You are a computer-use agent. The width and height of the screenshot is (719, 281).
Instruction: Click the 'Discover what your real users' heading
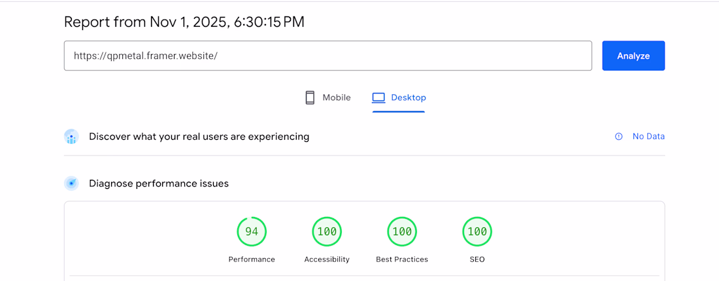[x=199, y=137]
